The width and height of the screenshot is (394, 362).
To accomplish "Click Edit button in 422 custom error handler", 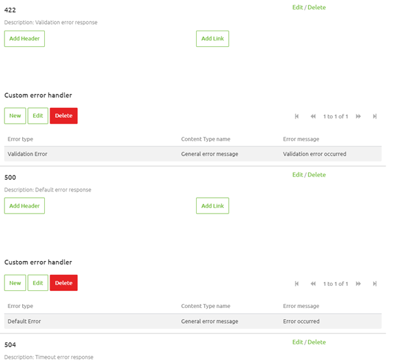I will [x=38, y=116].
